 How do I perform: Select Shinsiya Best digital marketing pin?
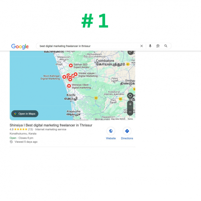tap(69, 86)
